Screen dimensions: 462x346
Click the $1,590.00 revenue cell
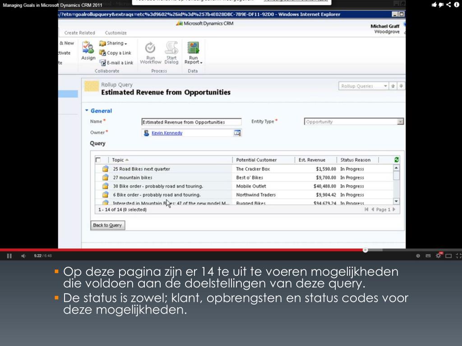pyautogui.click(x=326, y=169)
